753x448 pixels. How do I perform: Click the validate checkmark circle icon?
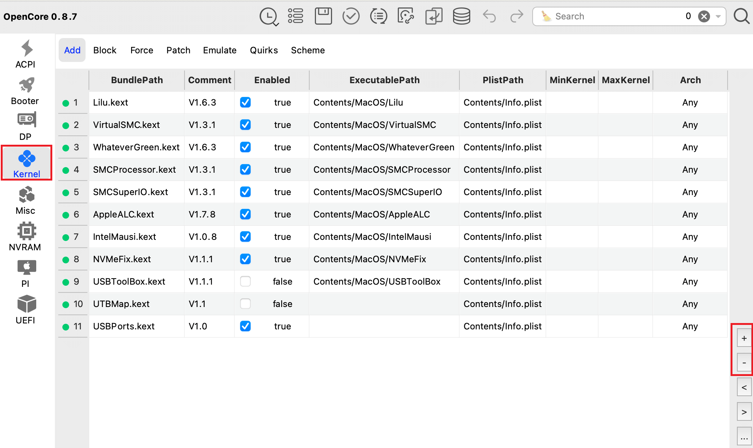click(351, 16)
